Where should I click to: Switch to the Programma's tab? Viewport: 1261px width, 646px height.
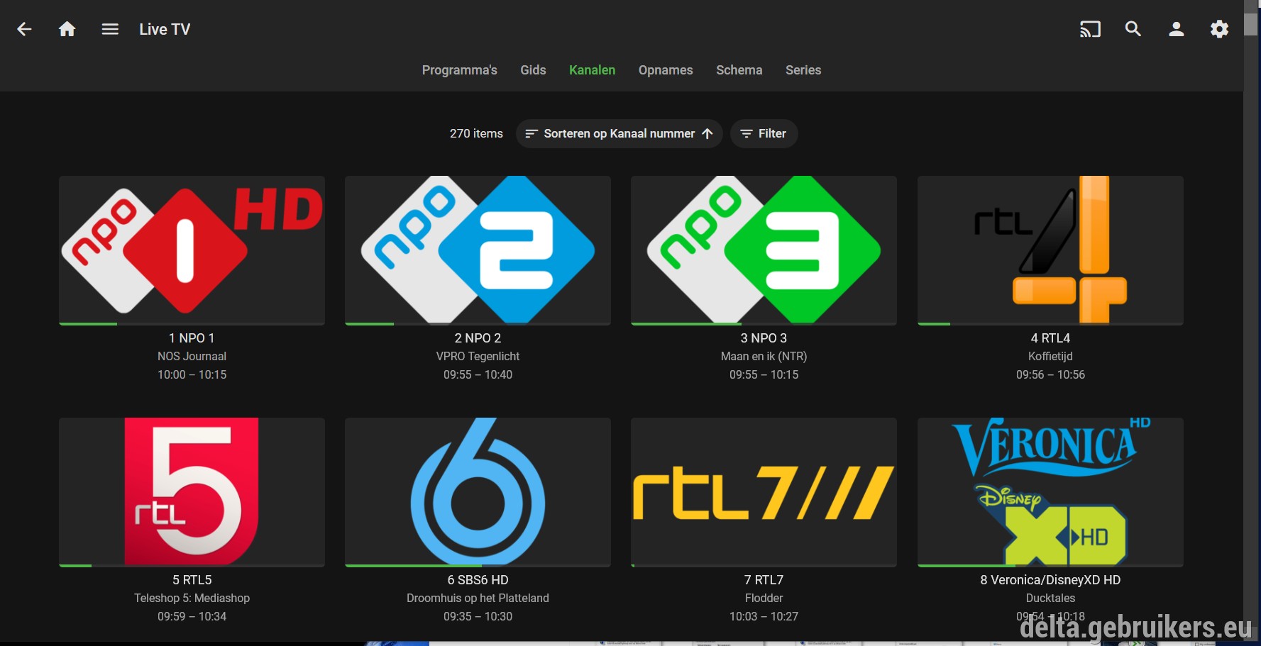coord(459,70)
